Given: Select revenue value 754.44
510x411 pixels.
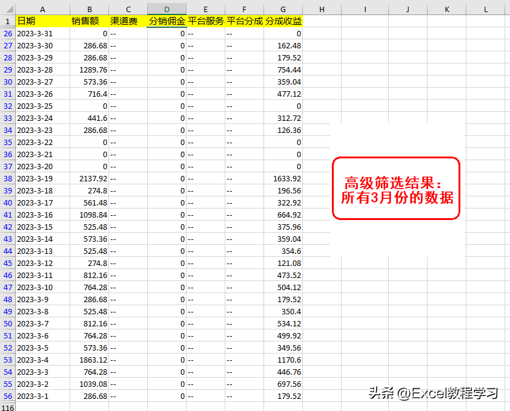Looking at the screenshot, I should 283,70.
